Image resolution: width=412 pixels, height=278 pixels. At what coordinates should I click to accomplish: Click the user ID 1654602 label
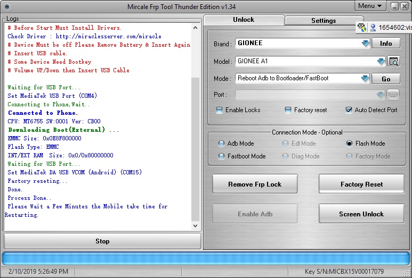[x=395, y=28]
